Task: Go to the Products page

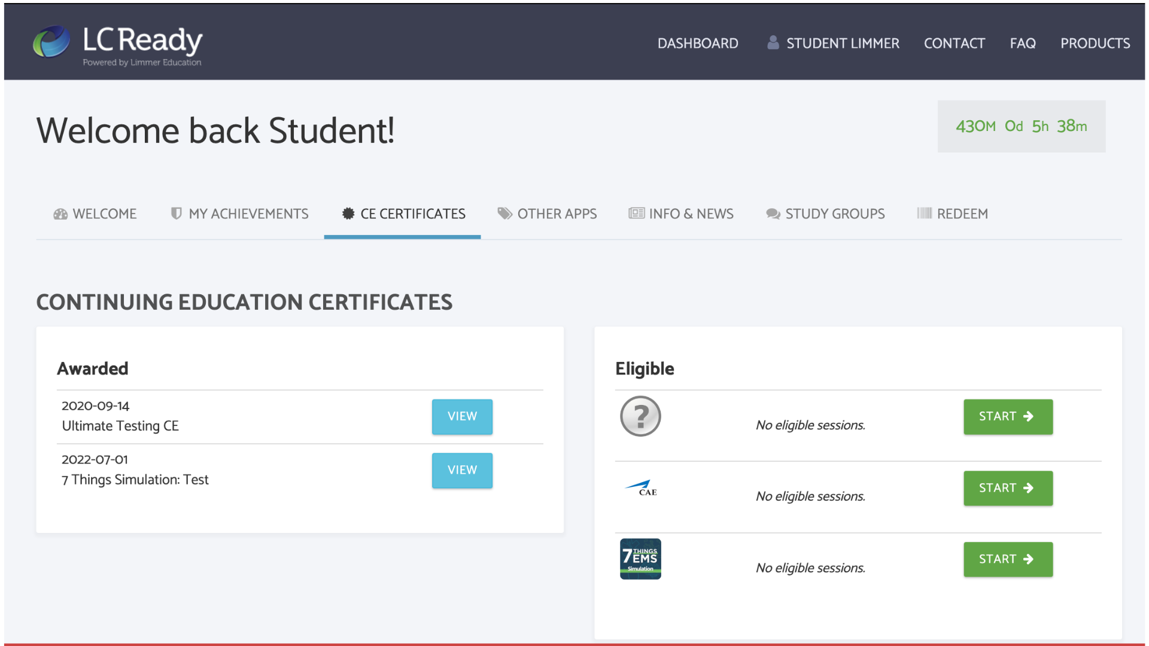Action: click(x=1095, y=43)
